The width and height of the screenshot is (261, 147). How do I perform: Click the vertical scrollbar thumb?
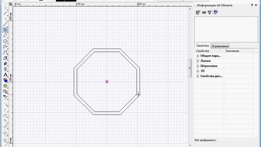(x=190, y=68)
